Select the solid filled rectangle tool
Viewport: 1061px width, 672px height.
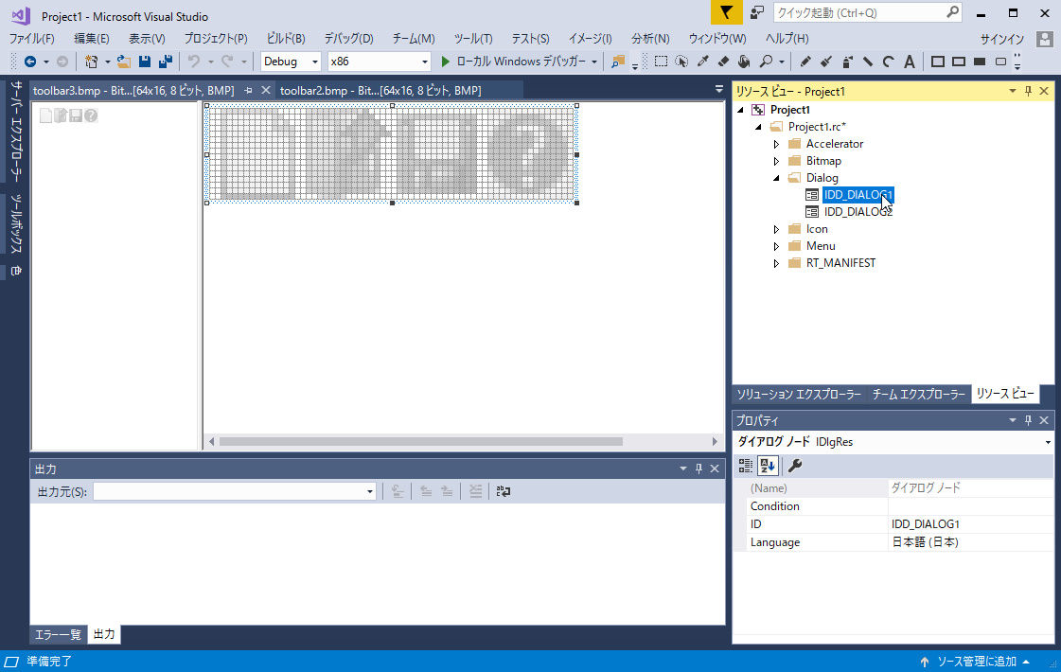click(980, 62)
